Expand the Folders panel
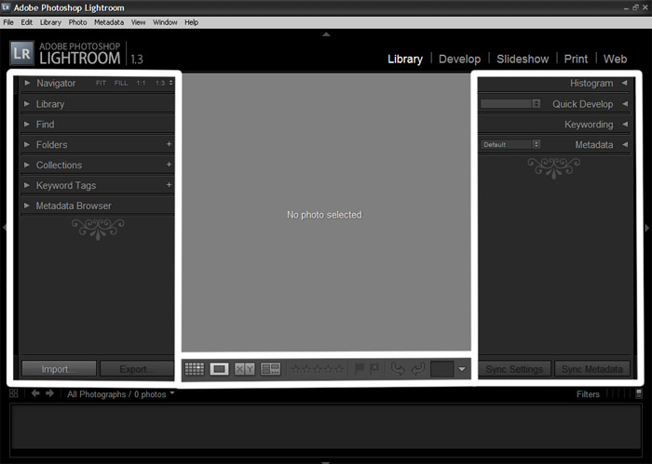 [x=27, y=144]
